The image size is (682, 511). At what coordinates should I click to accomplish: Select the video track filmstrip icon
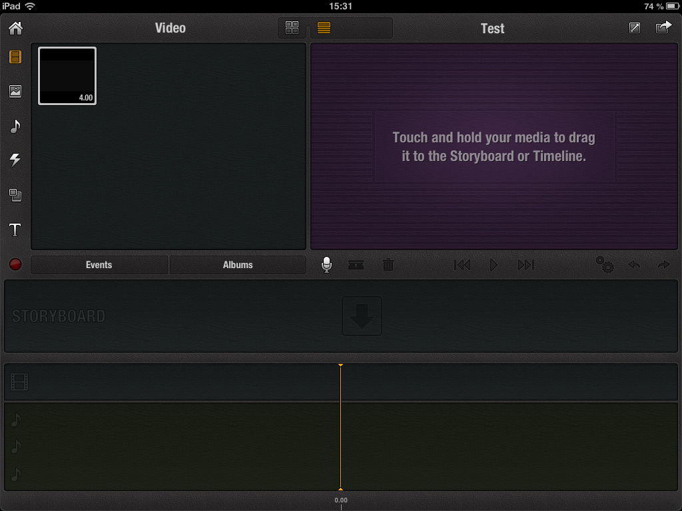point(19,382)
